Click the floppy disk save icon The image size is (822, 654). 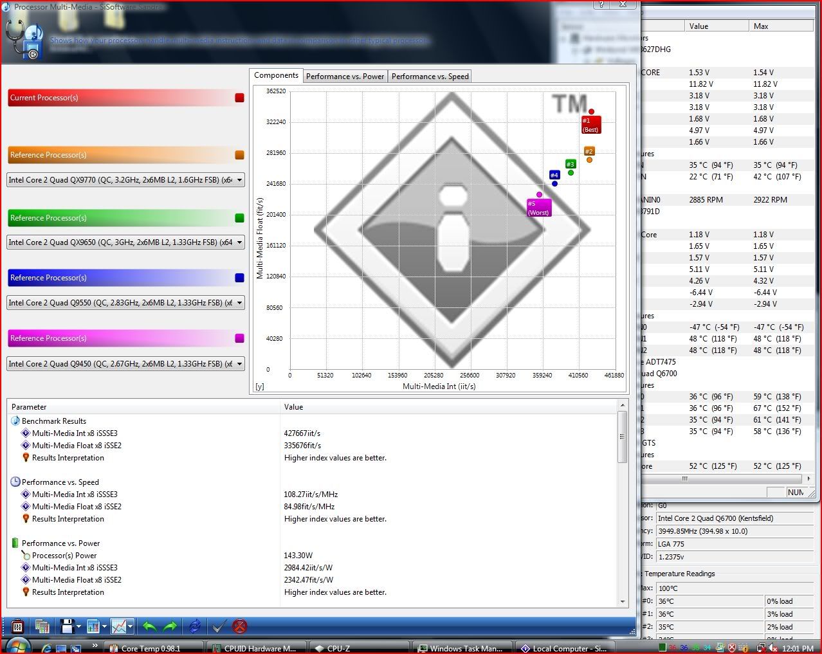tap(66, 626)
